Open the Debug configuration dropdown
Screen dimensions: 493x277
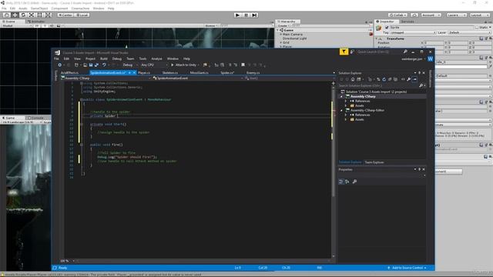[130, 65]
